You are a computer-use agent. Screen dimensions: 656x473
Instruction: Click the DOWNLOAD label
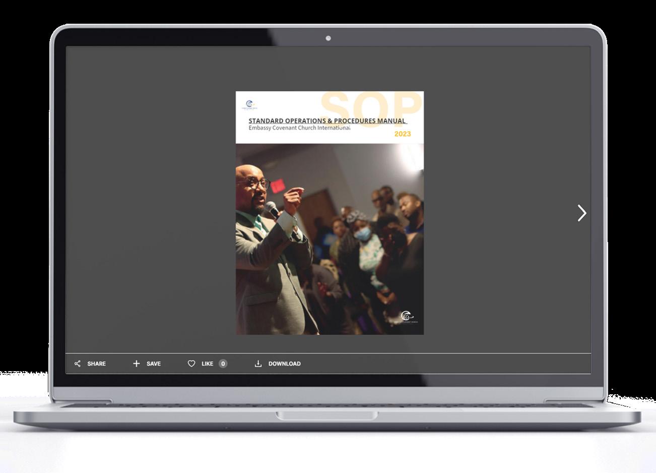[x=284, y=364]
